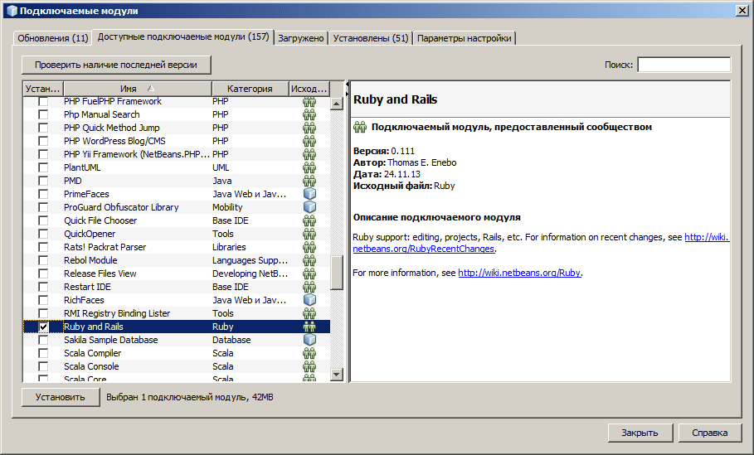Click the plugin list scrollbar thumb
Screen dimensions: 754x455
pos(337,273)
